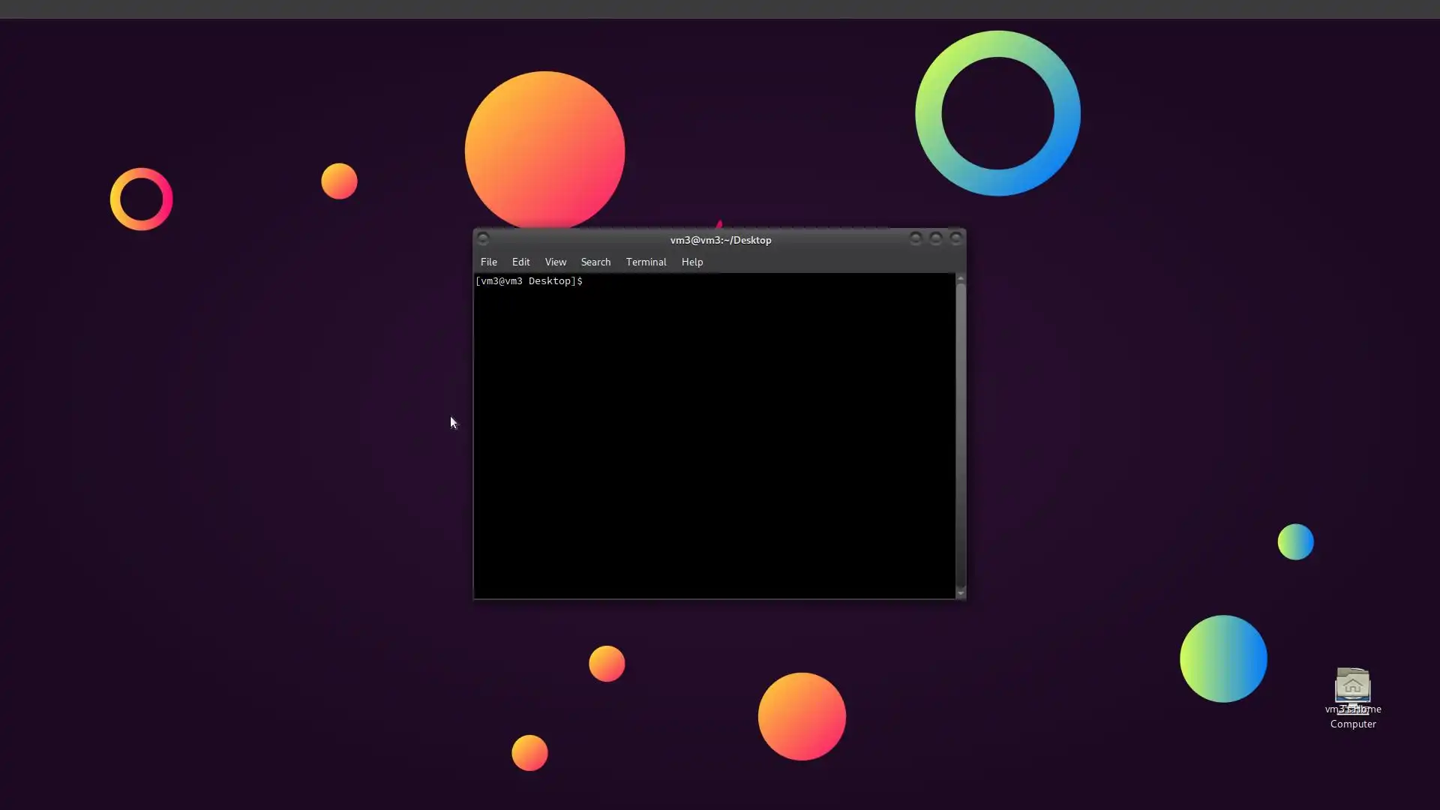Click the large green-blue ring on wallpaper
The width and height of the screenshot is (1440, 810).
click(928, 114)
